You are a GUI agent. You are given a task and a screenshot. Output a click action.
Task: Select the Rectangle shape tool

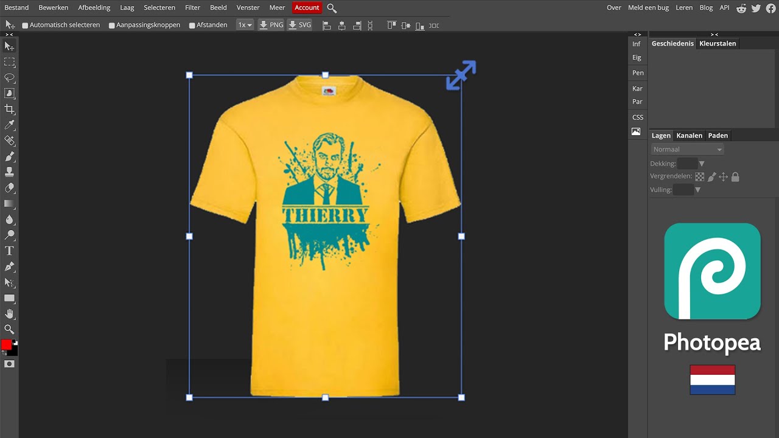pos(9,298)
